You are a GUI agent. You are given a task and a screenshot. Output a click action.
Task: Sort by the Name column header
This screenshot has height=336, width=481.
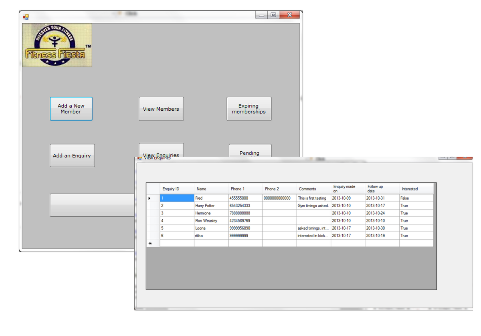tap(211, 189)
